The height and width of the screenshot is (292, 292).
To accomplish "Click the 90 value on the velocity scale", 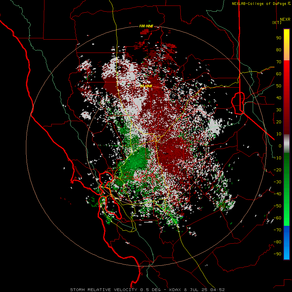I will pos(279,38).
